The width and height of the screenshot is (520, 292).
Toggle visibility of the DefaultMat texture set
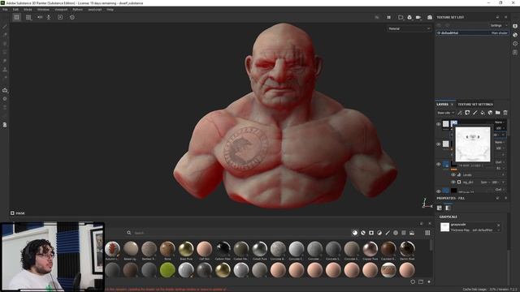439,33
